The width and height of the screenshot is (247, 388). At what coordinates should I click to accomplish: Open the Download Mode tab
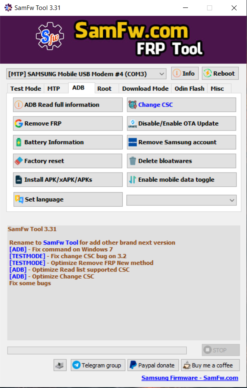click(145, 89)
